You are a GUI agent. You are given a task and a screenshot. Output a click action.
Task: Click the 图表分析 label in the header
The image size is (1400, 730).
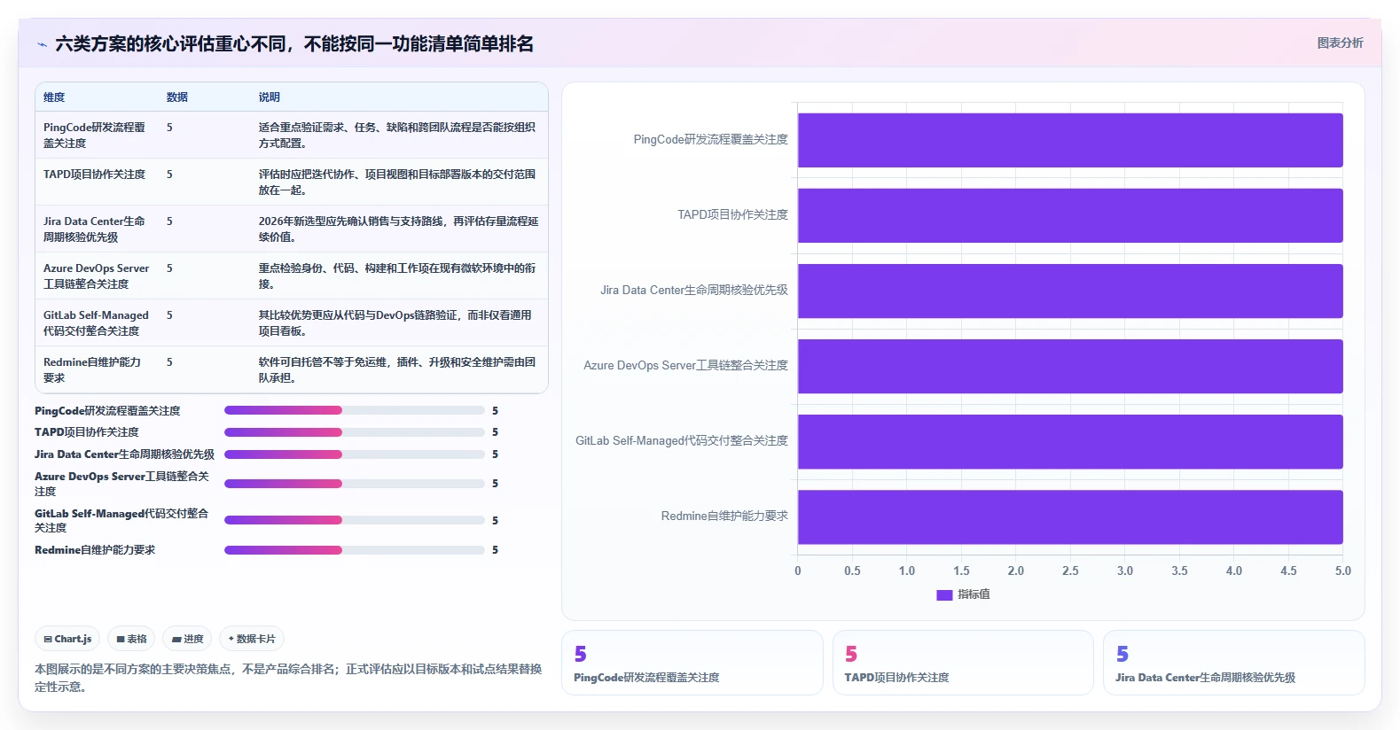pos(1340,43)
